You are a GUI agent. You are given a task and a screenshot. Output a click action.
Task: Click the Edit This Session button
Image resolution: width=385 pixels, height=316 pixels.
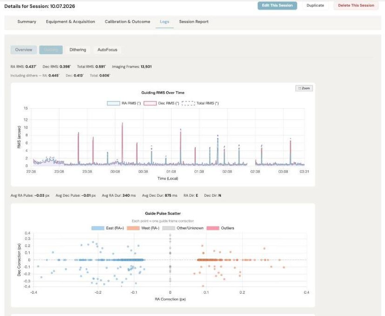277,6
